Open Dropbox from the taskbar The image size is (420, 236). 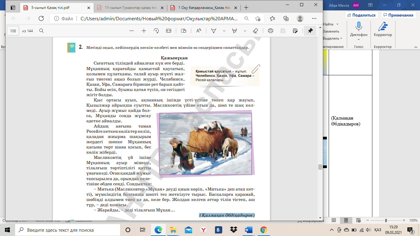point(233,230)
